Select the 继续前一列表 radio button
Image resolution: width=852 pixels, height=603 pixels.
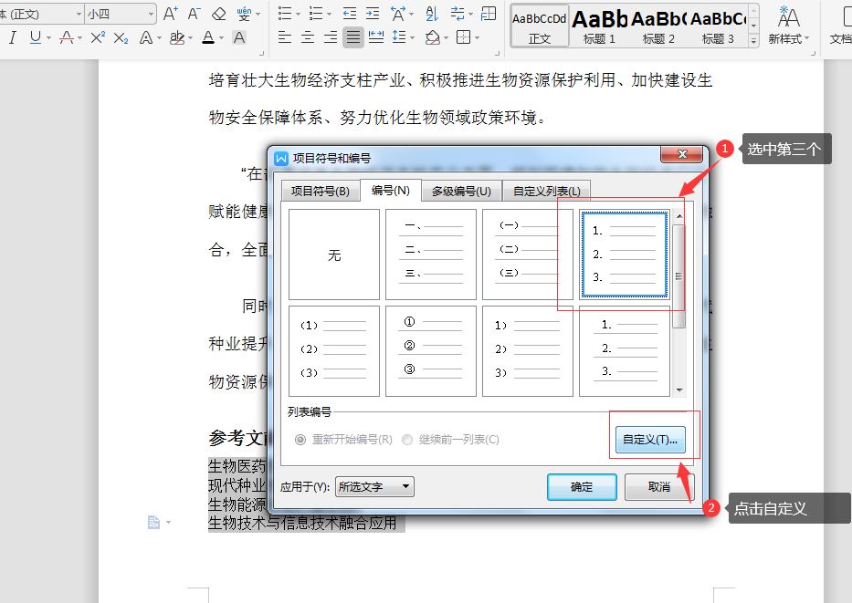tap(407, 440)
